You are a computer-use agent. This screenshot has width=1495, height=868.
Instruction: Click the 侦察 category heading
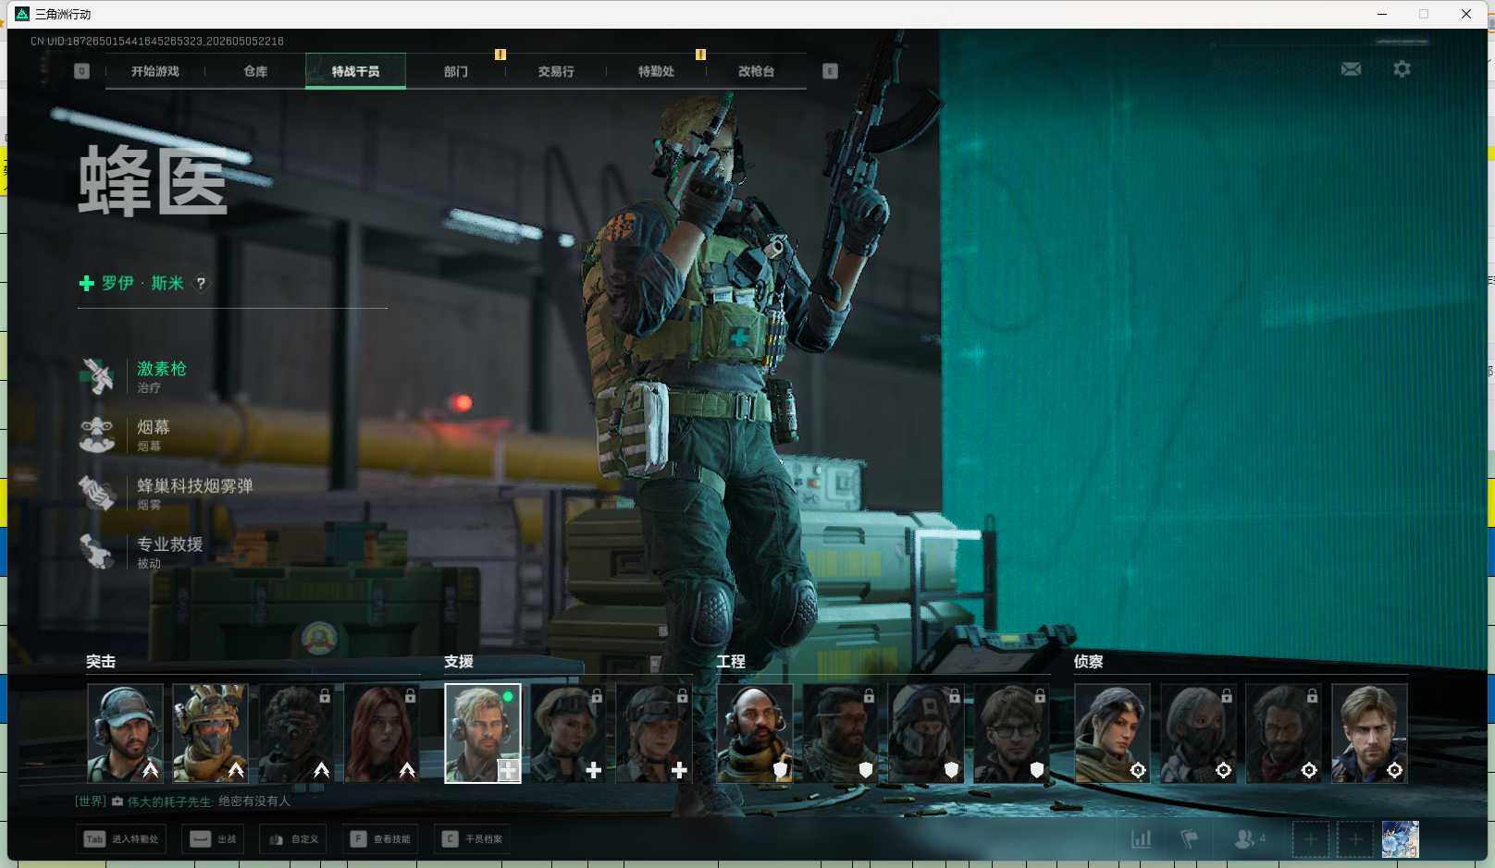click(x=1089, y=662)
